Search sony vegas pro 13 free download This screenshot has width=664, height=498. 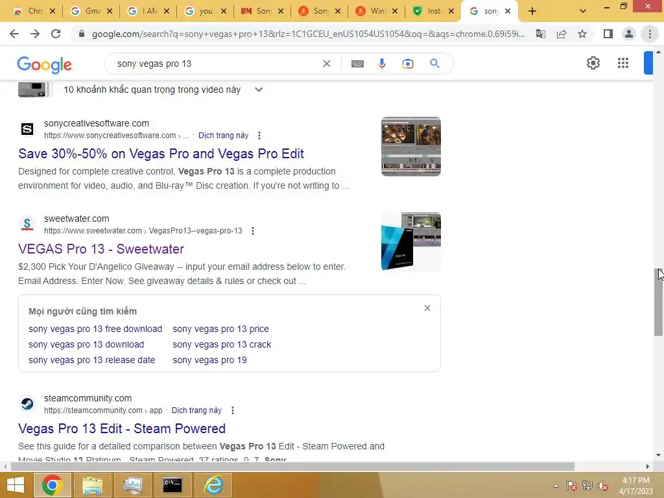(x=95, y=329)
